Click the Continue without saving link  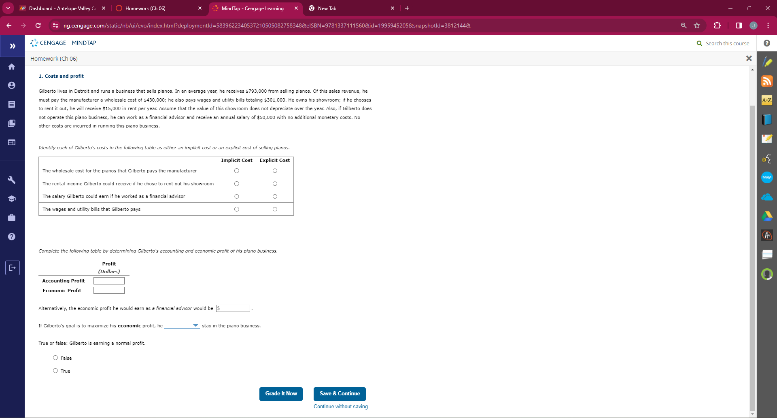pos(340,406)
